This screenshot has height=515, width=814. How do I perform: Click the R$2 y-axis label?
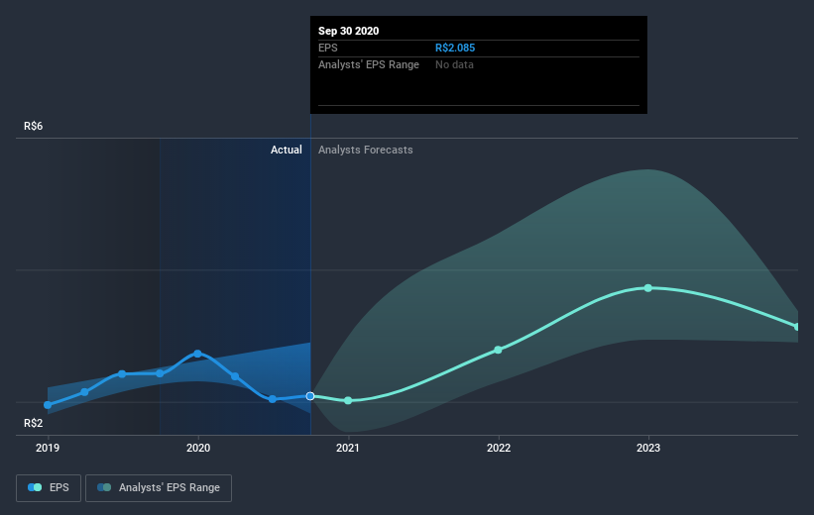[34, 423]
